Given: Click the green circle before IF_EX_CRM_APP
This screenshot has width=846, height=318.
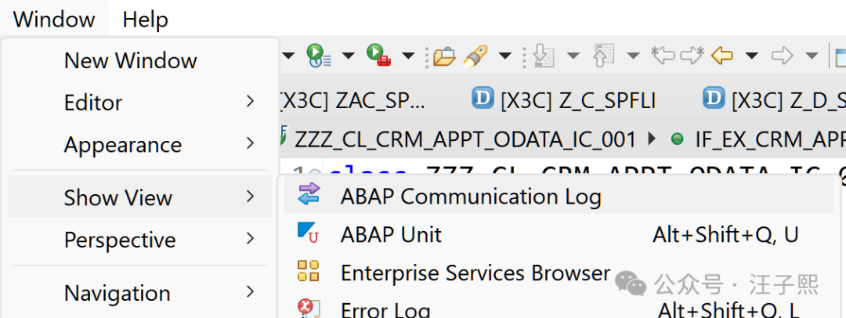Looking at the screenshot, I should (677, 139).
